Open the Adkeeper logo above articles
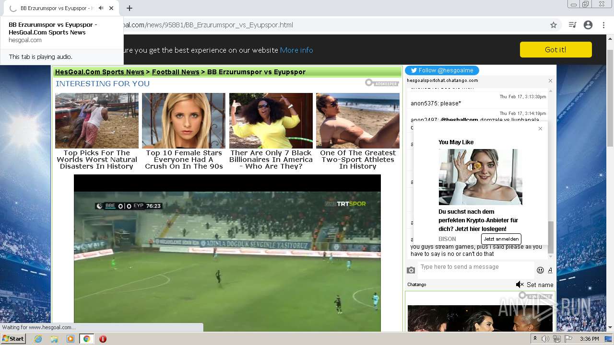This screenshot has height=345, width=614. click(382, 83)
